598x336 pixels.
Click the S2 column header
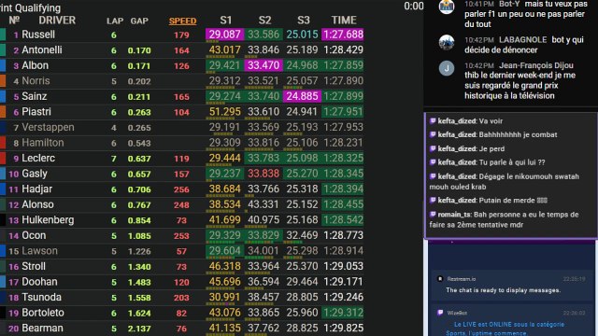pyautogui.click(x=264, y=21)
